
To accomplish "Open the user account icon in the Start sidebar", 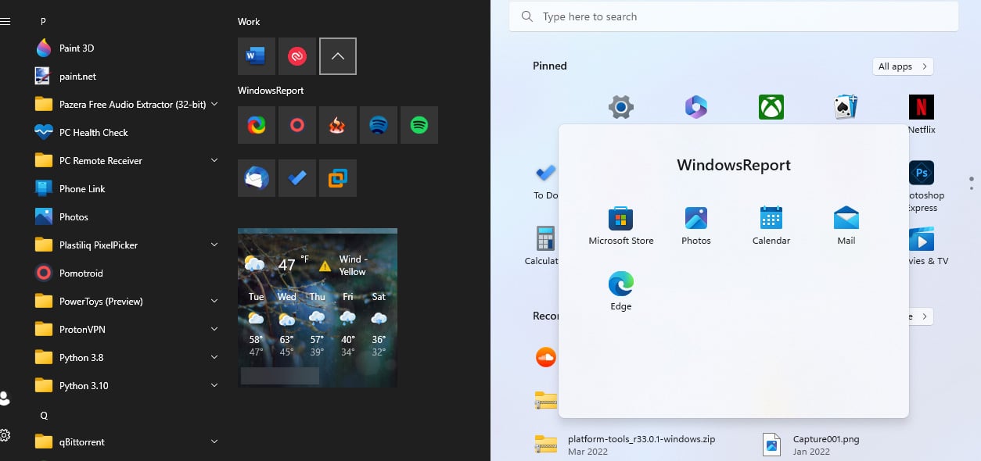I will tap(5, 398).
